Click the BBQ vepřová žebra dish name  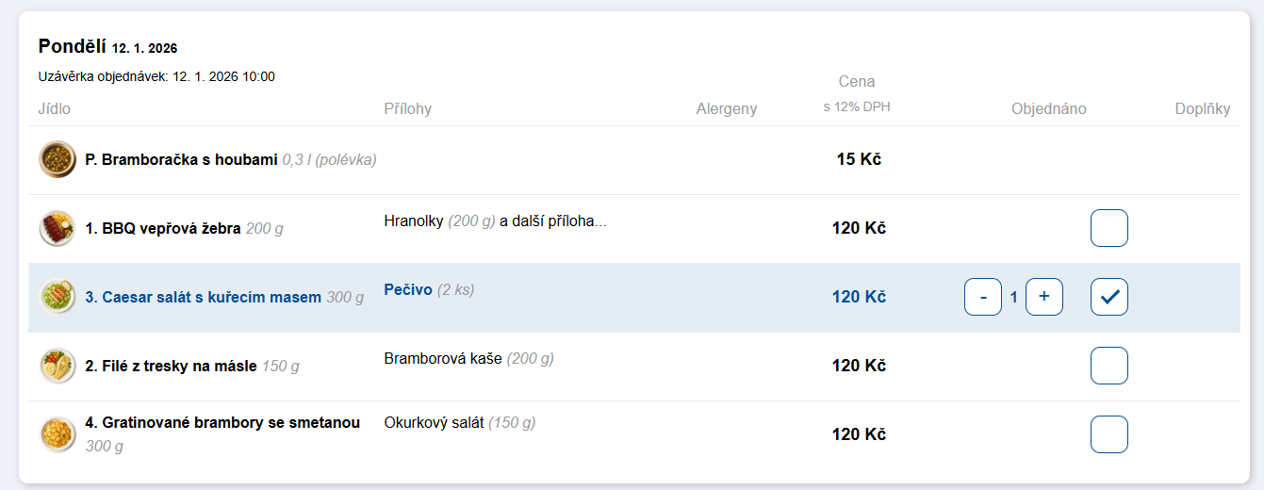point(163,228)
